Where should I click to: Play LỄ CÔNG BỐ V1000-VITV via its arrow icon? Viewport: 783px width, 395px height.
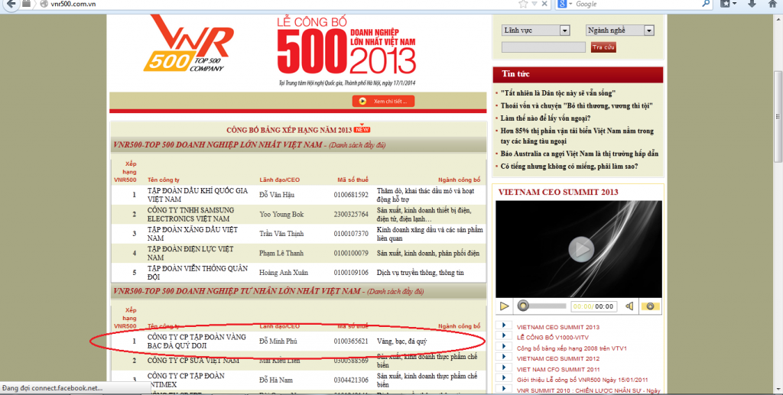(x=504, y=335)
